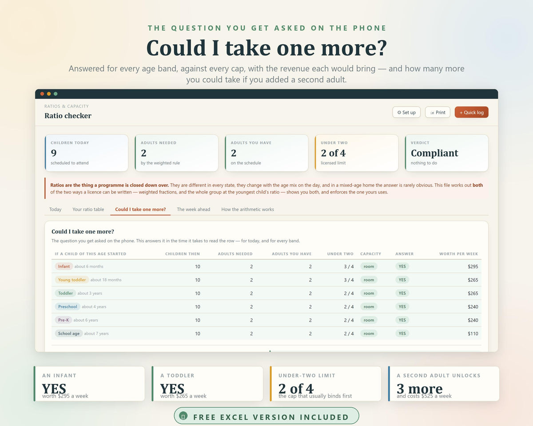Click the Young toddler age band tag
The height and width of the screenshot is (426, 533).
pyautogui.click(x=72, y=280)
